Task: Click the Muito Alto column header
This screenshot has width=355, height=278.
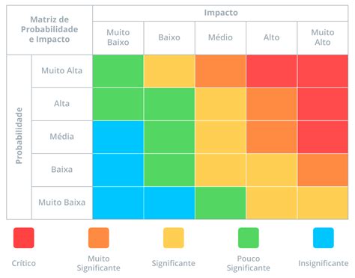Action: [x=323, y=37]
